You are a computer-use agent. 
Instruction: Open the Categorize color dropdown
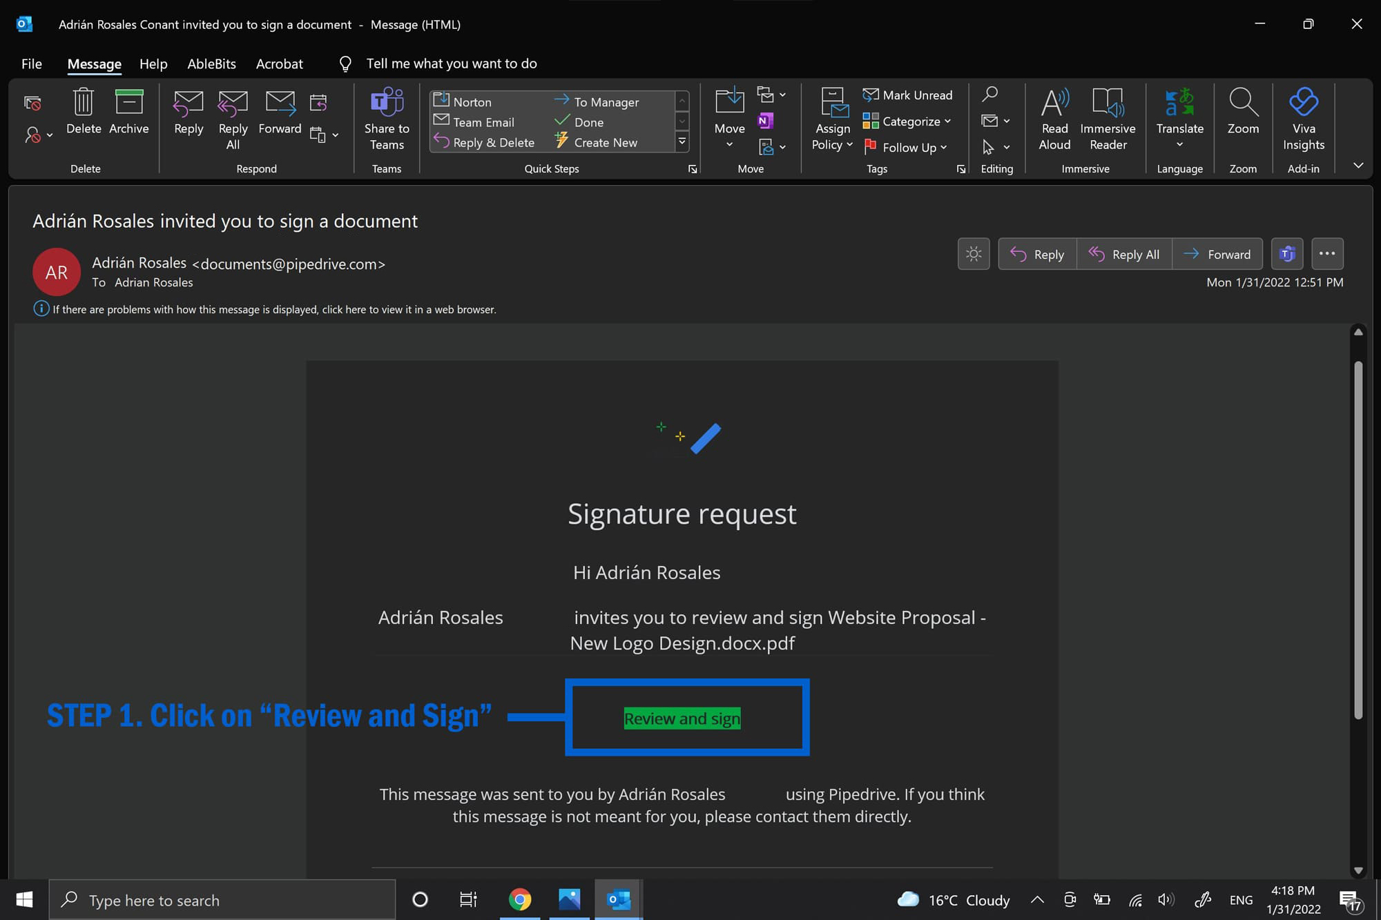click(907, 121)
